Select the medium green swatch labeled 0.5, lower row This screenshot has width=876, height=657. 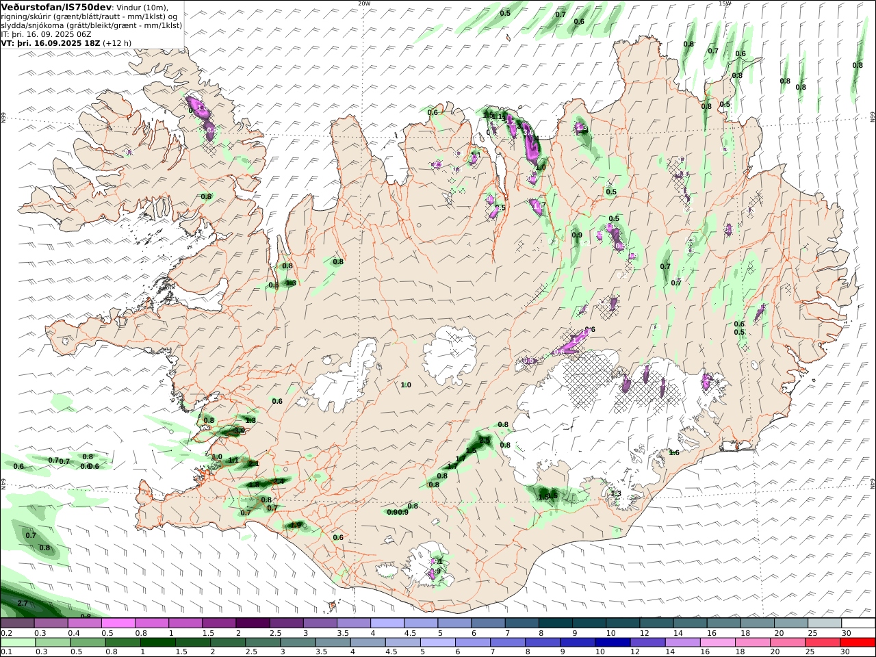pos(88,642)
